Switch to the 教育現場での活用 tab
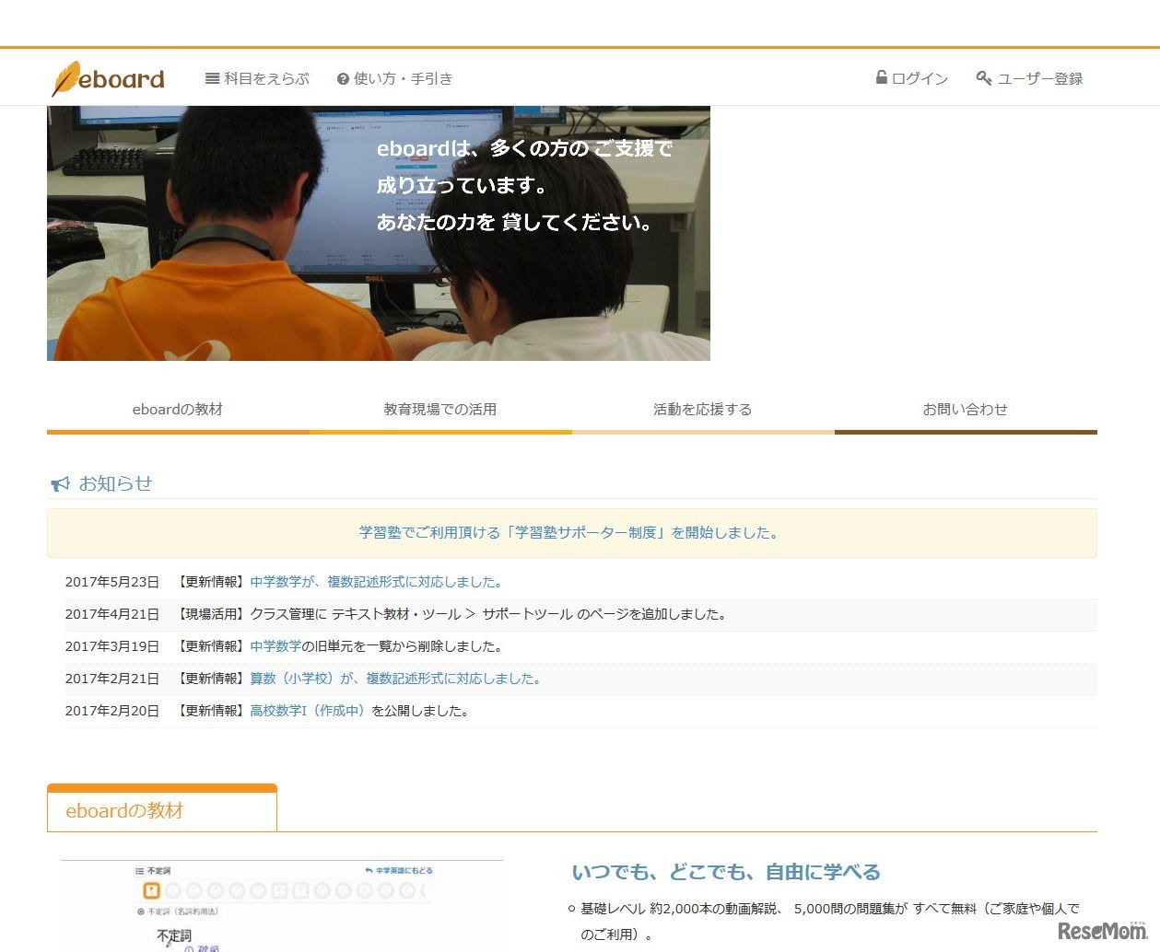 [439, 409]
